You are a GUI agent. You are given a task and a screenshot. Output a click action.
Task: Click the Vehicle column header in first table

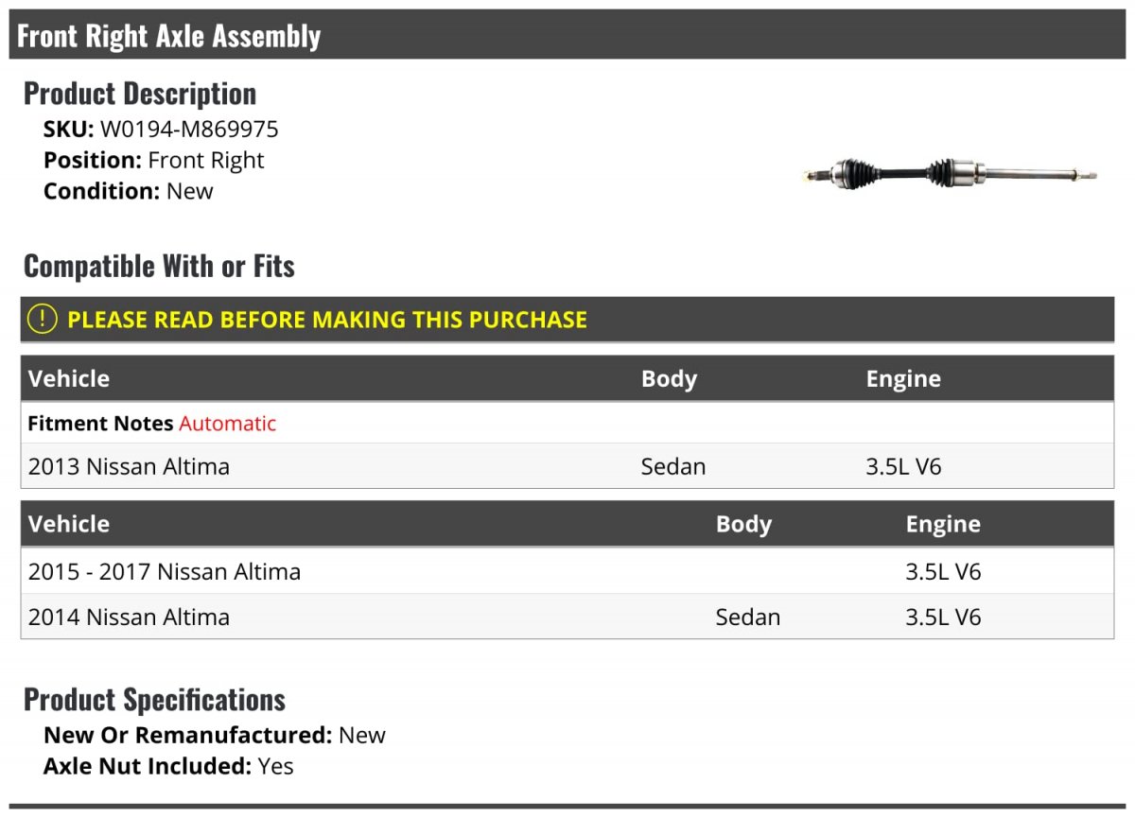pyautogui.click(x=69, y=378)
